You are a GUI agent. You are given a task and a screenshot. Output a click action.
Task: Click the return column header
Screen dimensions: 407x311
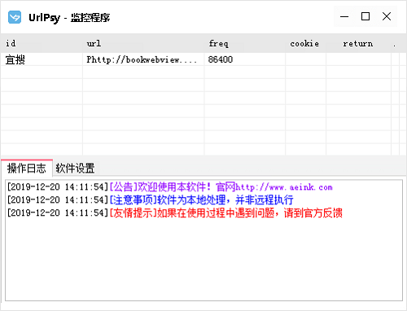[358, 43]
